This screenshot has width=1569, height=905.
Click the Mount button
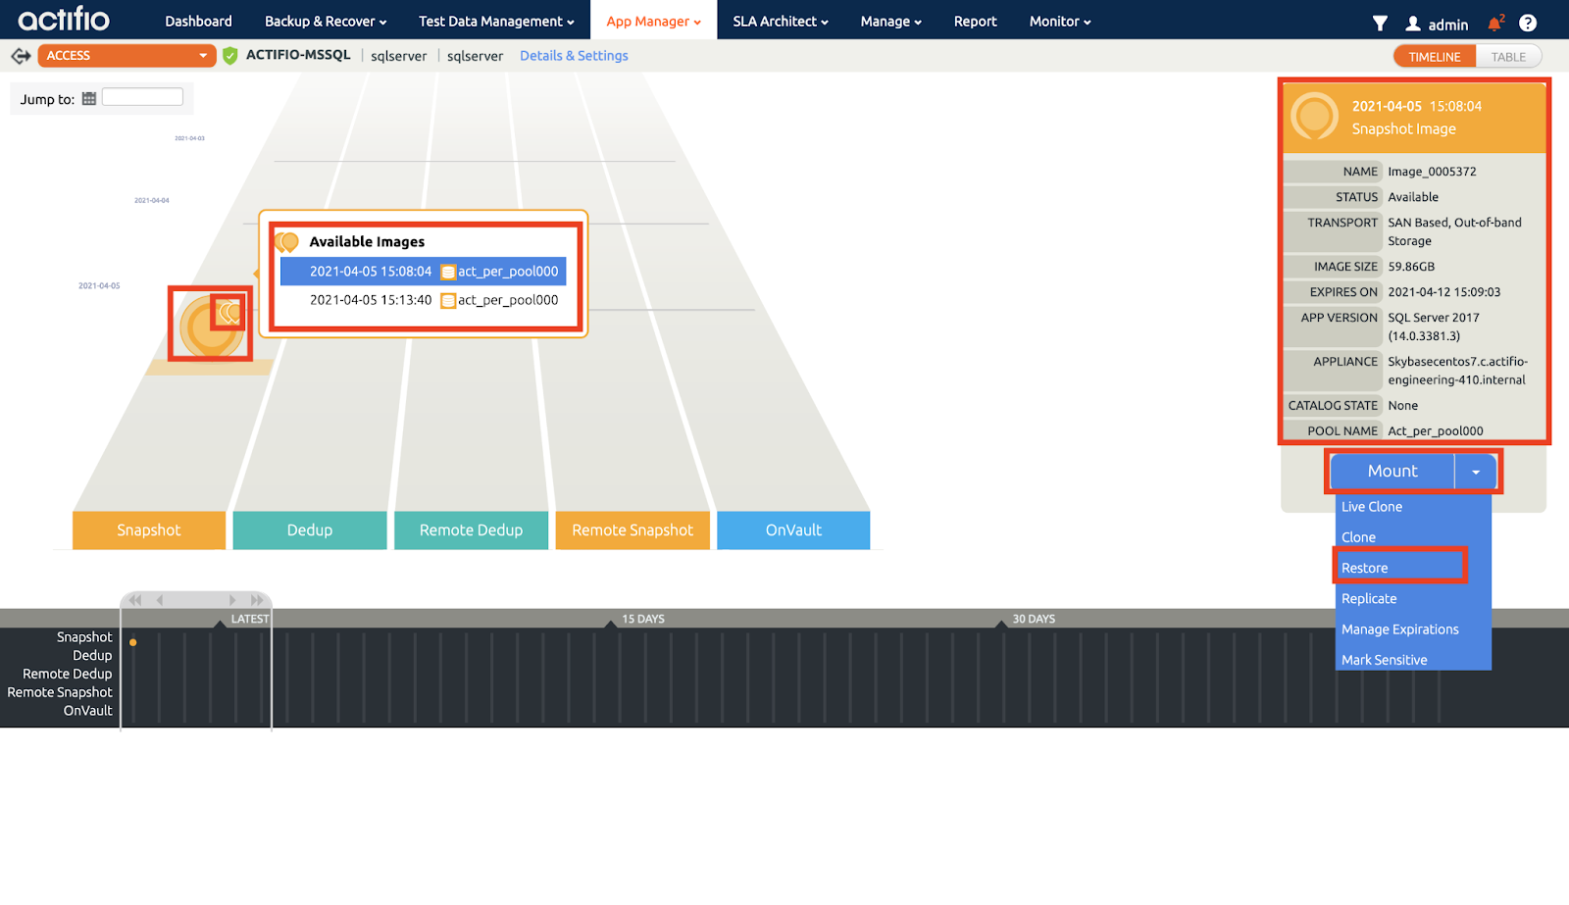click(1392, 472)
